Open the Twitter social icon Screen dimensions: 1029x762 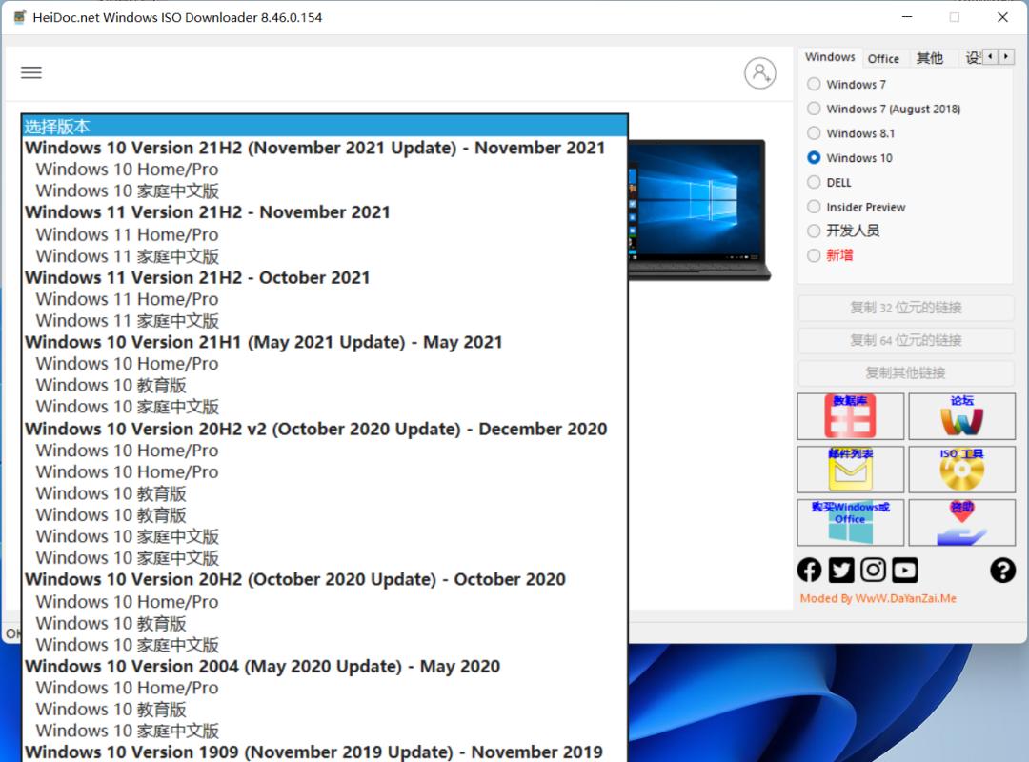click(841, 570)
